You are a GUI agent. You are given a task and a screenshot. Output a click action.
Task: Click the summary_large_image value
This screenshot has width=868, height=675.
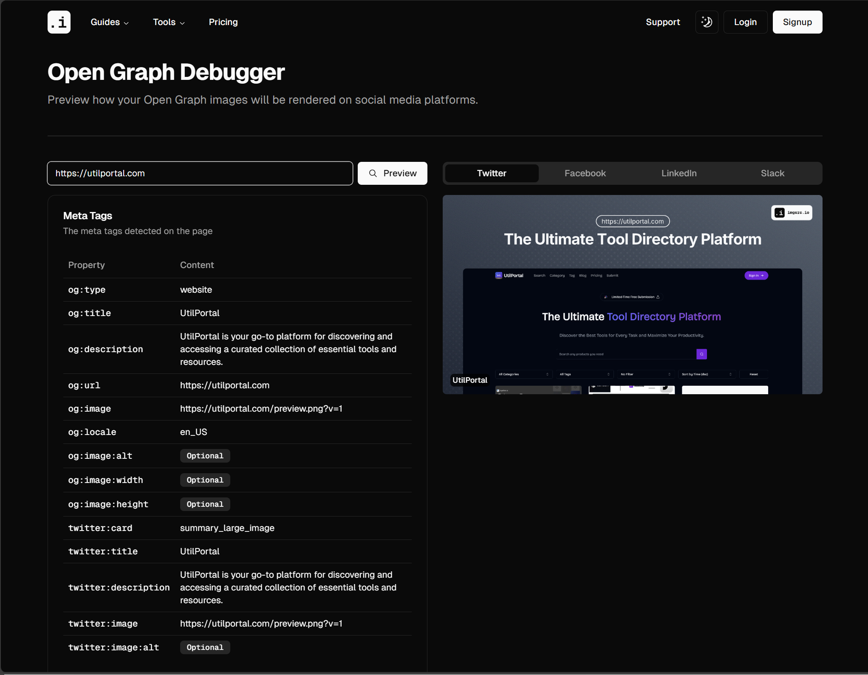pyautogui.click(x=227, y=528)
